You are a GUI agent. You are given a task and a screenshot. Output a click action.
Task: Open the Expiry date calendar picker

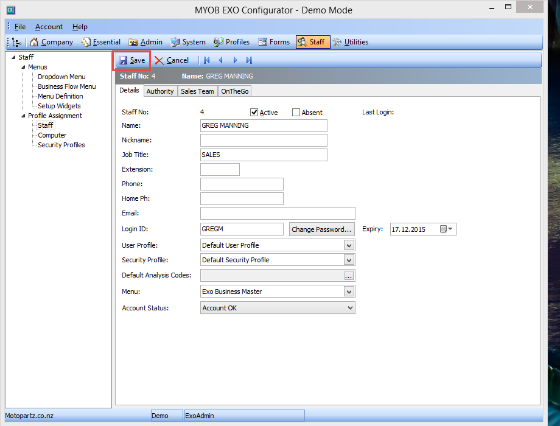446,229
